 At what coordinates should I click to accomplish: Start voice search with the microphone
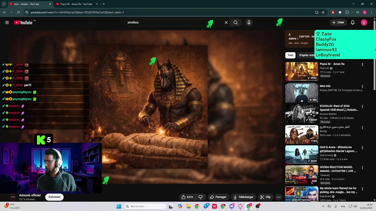(249, 23)
